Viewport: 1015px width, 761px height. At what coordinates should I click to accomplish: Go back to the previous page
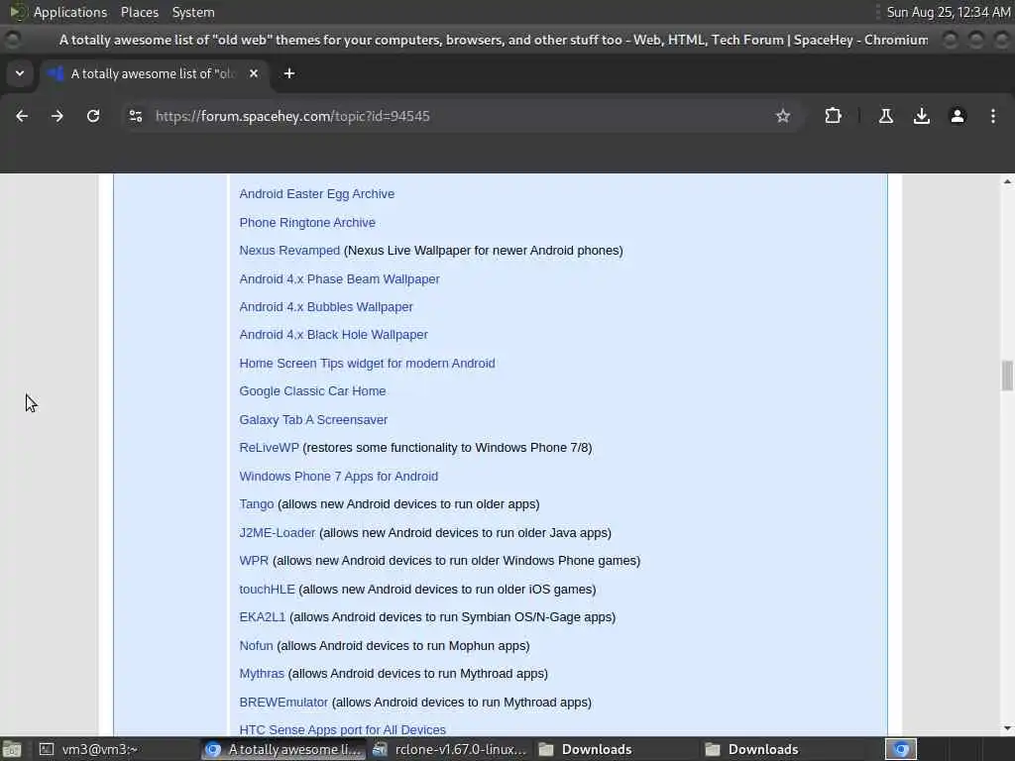coord(22,116)
